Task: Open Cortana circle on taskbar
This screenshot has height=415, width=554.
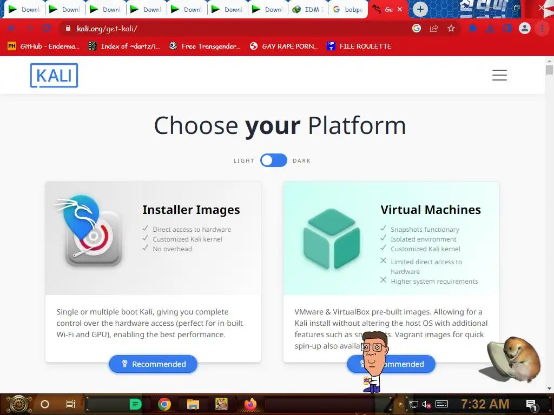Action: 45,404
